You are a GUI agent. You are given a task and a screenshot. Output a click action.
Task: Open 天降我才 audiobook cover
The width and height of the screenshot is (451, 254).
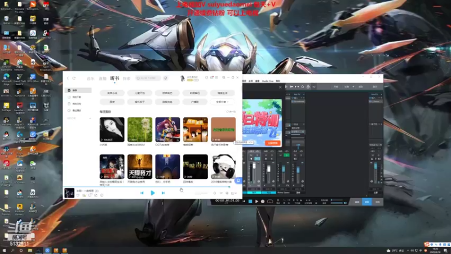coord(140,167)
